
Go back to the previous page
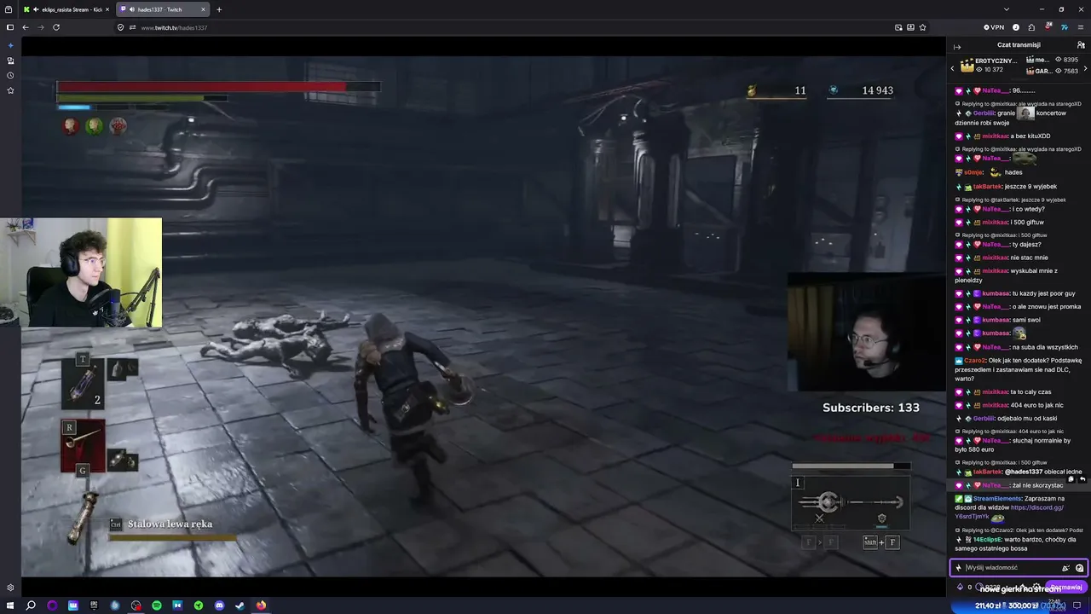coord(26,27)
